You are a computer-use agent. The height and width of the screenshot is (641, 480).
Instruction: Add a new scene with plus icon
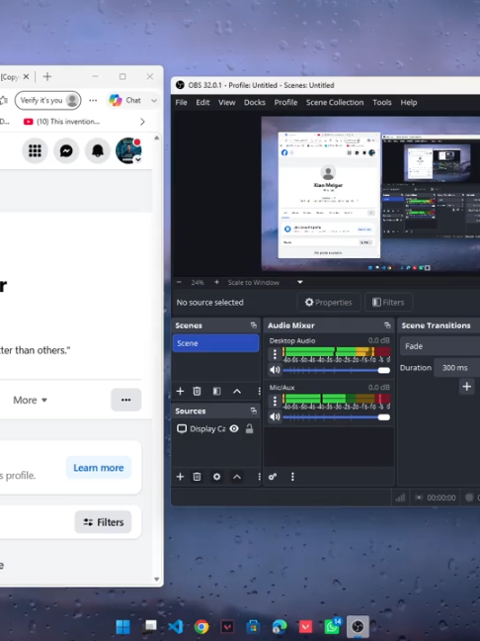coord(180,391)
